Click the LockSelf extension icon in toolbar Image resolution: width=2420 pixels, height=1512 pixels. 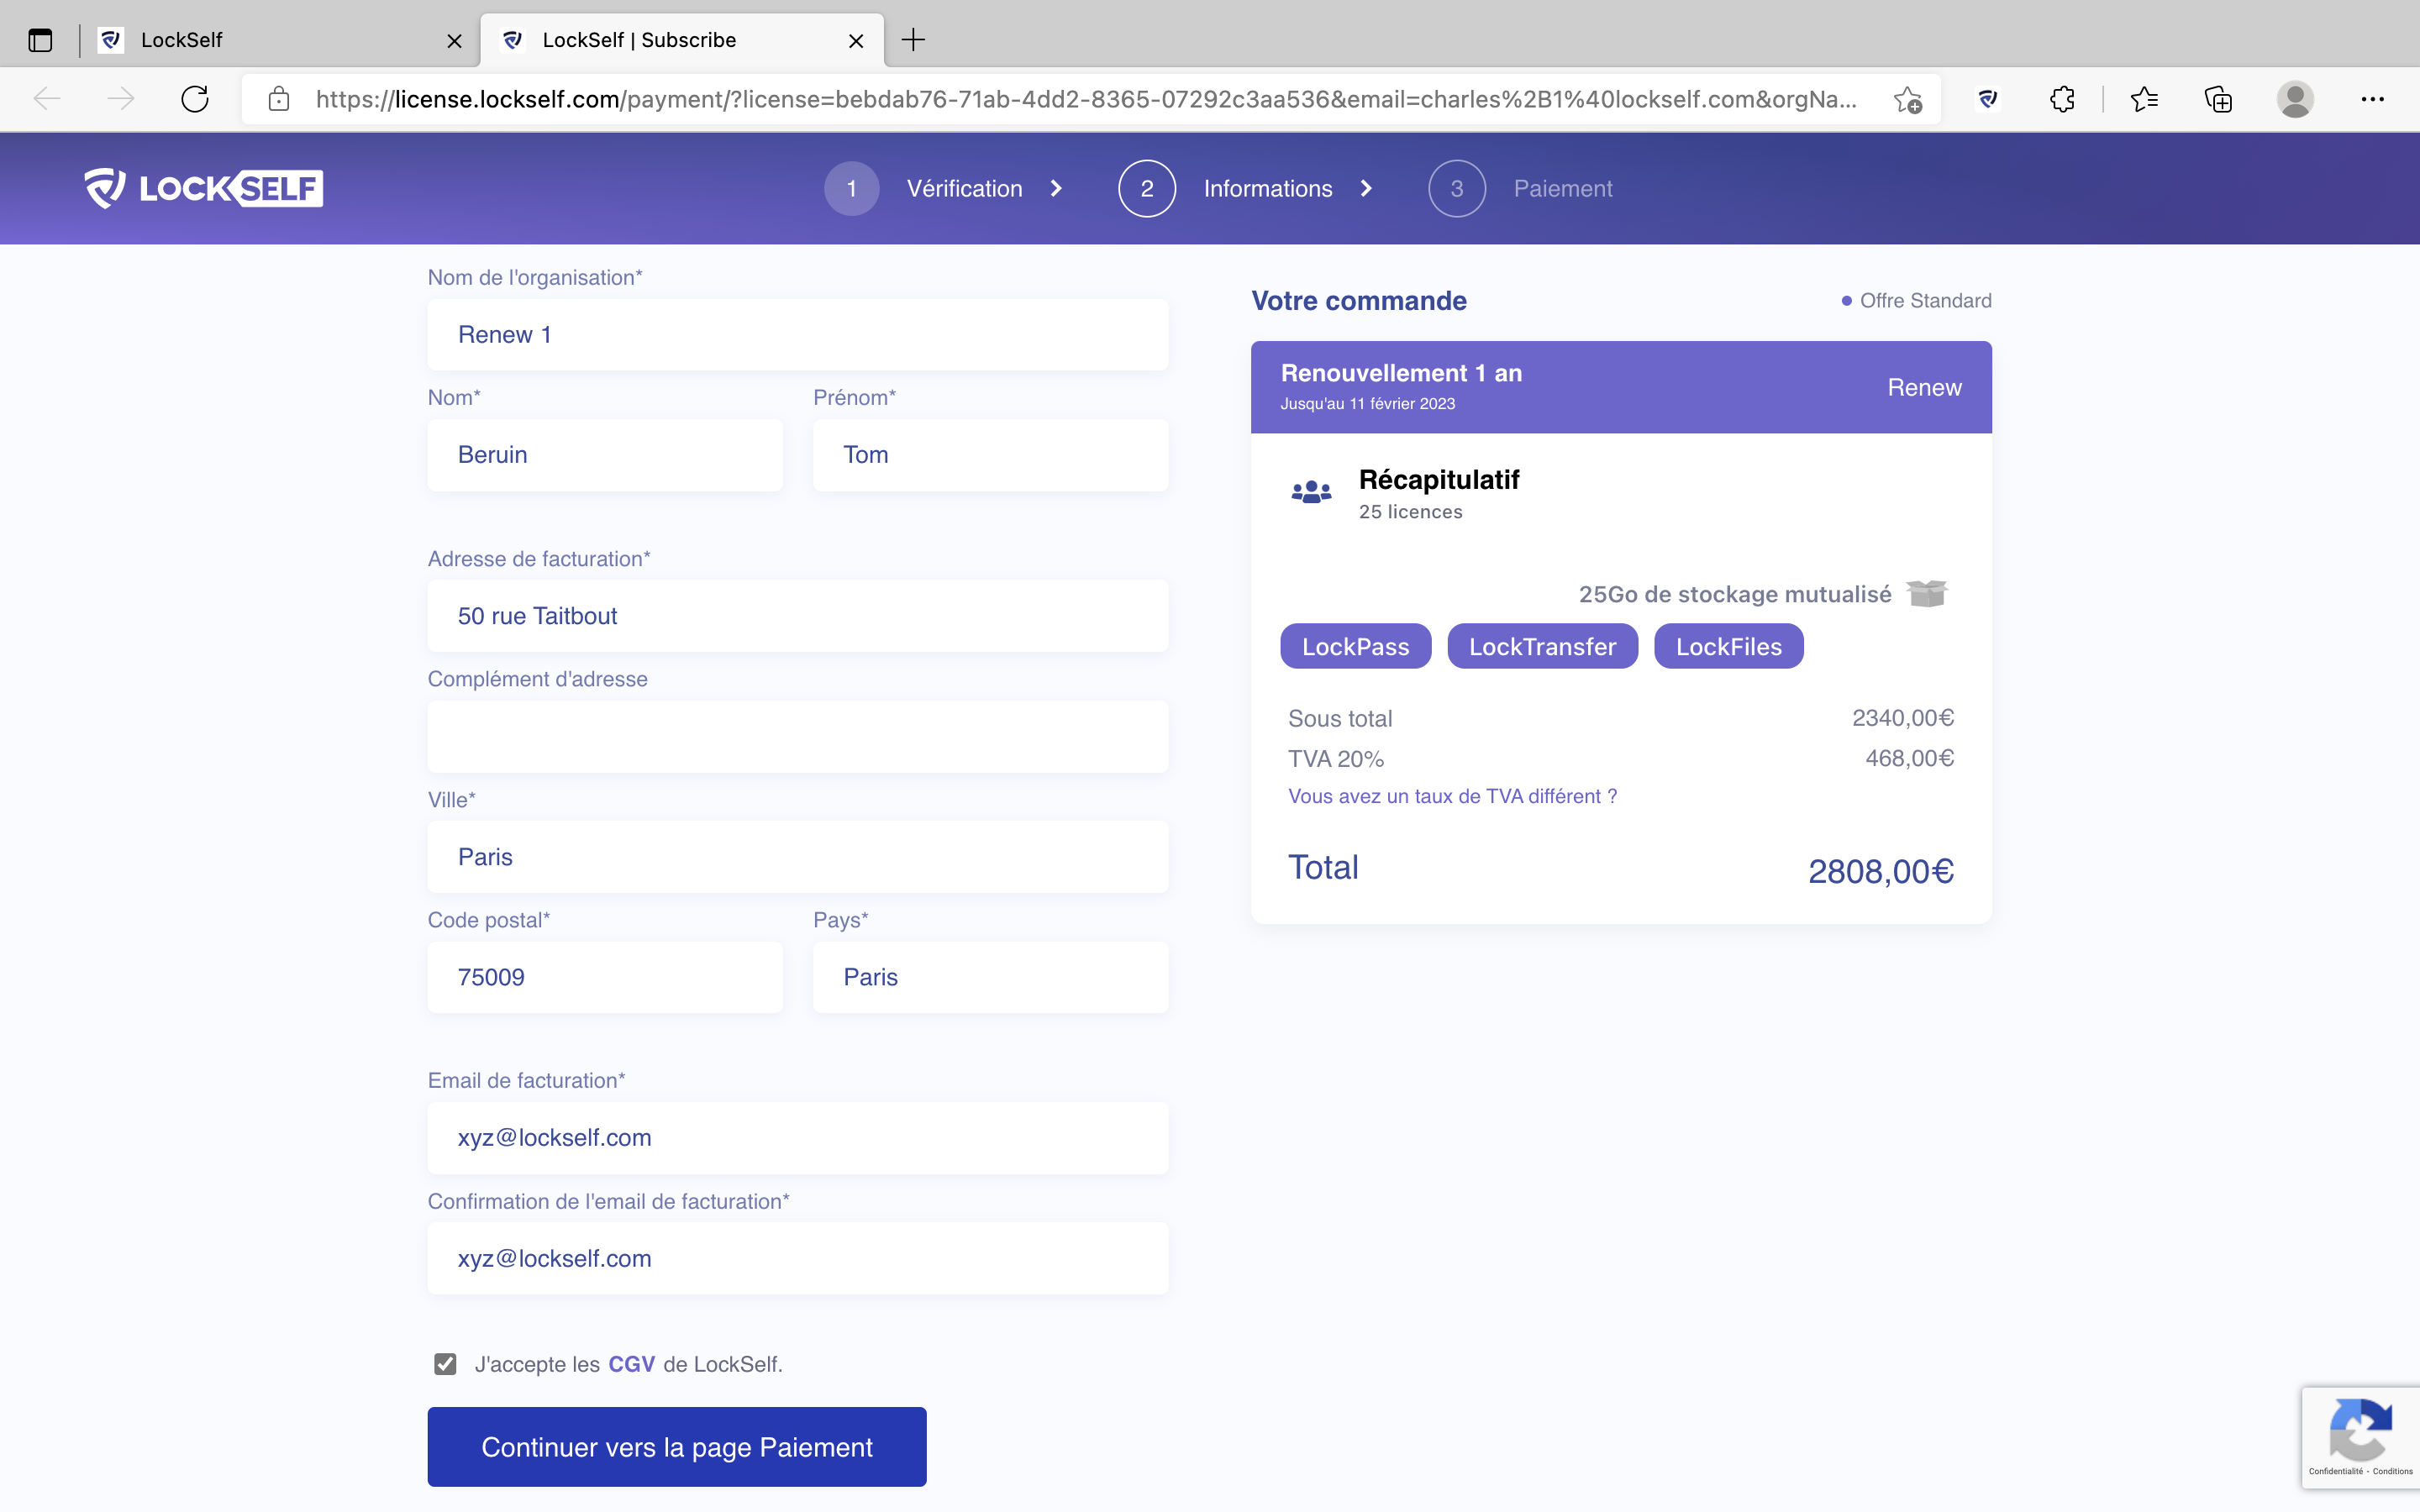(x=1988, y=99)
